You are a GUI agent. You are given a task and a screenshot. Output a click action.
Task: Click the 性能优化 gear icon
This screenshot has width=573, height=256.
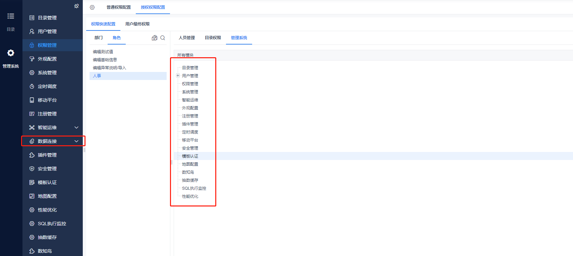pyautogui.click(x=32, y=210)
